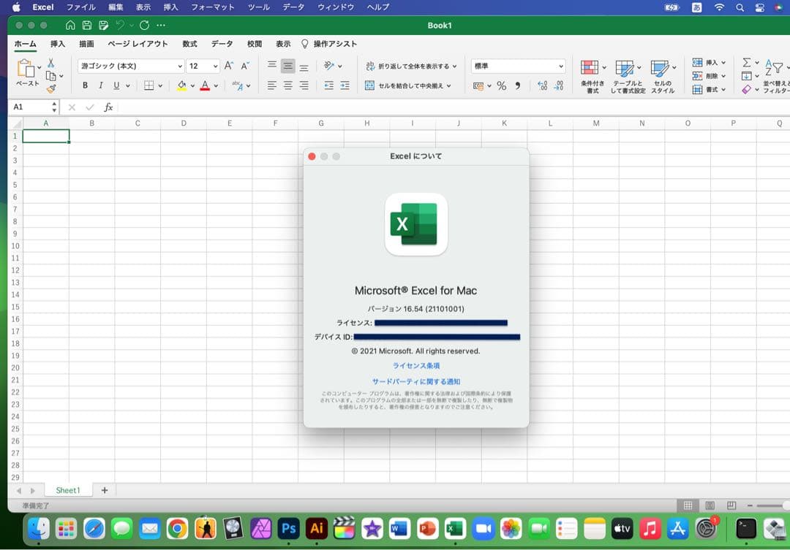Click the Format Painter icon
The width and height of the screenshot is (790, 550).
tap(52, 88)
